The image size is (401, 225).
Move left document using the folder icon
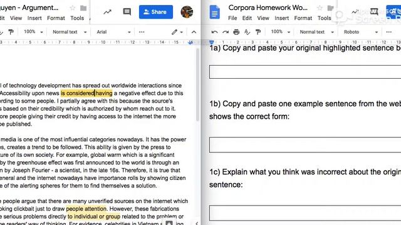(83, 8)
